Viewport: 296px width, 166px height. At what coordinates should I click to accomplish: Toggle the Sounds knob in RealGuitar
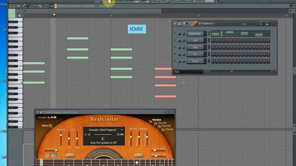[x=155, y=124]
